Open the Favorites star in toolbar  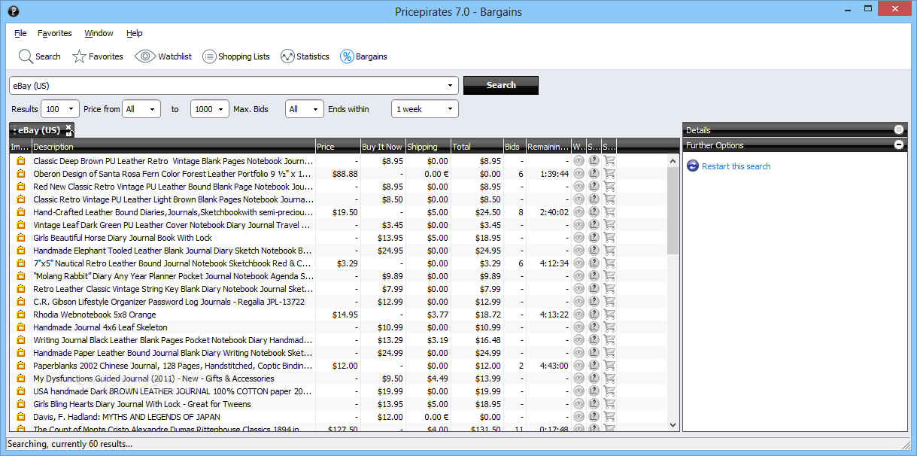[x=98, y=56]
